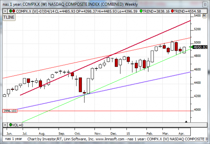The width and height of the screenshot is (210, 144).
Task: Select the thick steep red trendline
Action: pos(140,42)
